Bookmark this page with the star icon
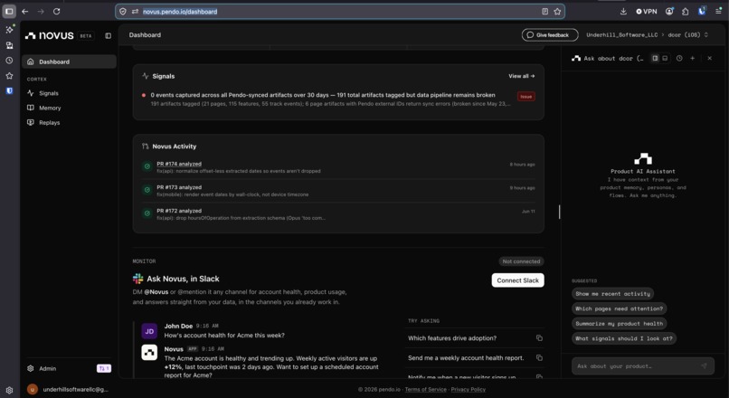Screen dimensions: 729x398 pyautogui.click(x=557, y=12)
